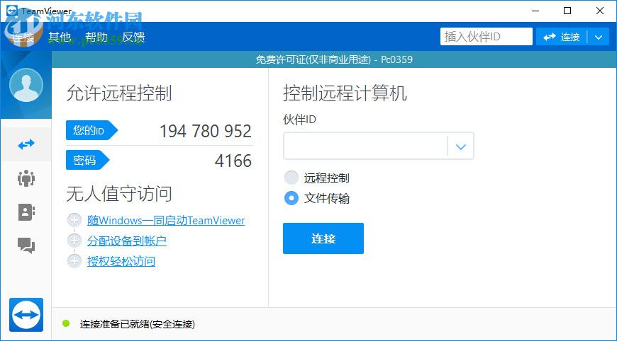Close the TeamViewer window
Viewport: 617px width, 341px height.
tap(600, 11)
